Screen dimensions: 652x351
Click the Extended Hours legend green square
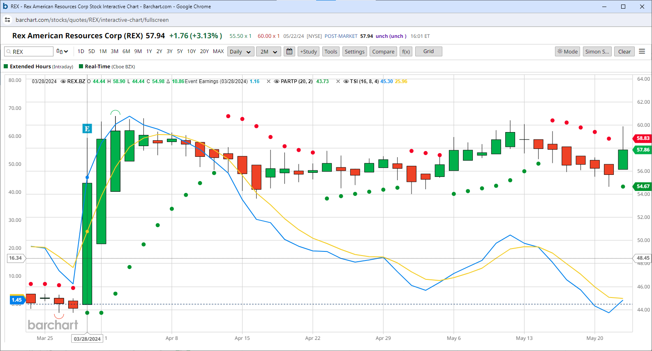click(6, 66)
